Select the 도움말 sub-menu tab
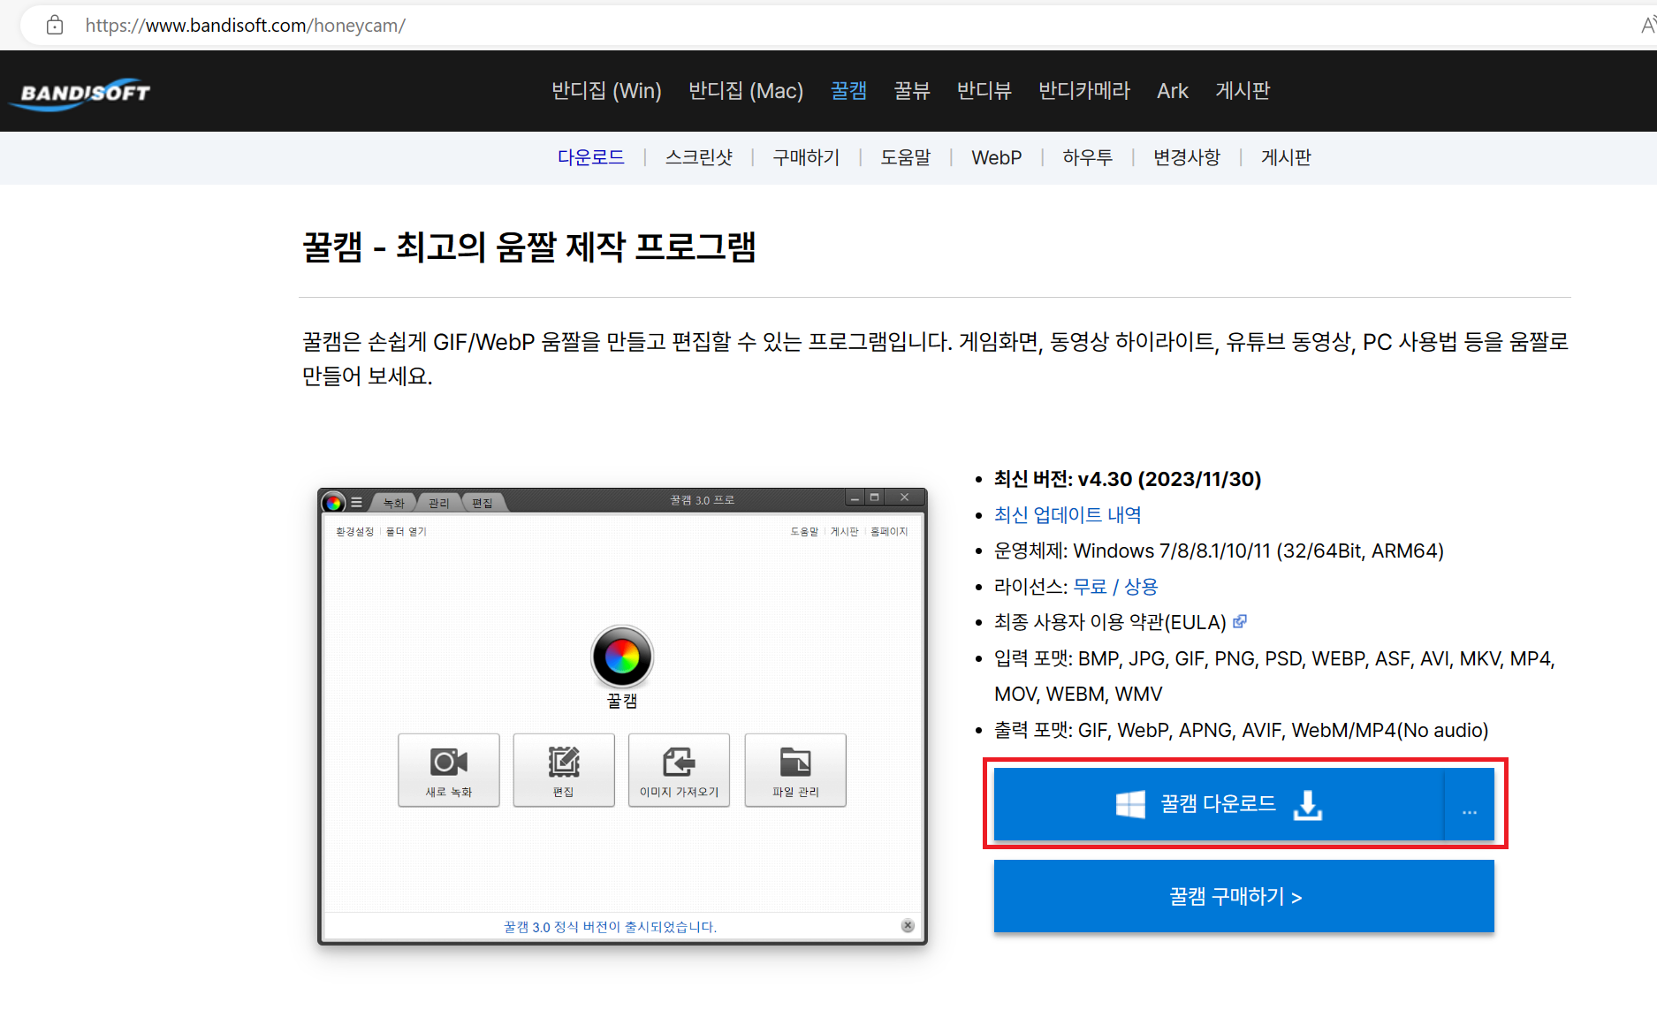 click(905, 157)
